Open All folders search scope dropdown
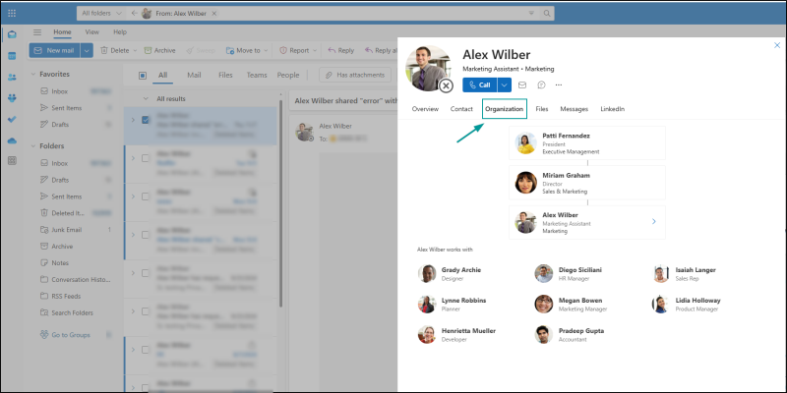This screenshot has height=393, width=787. pos(101,14)
